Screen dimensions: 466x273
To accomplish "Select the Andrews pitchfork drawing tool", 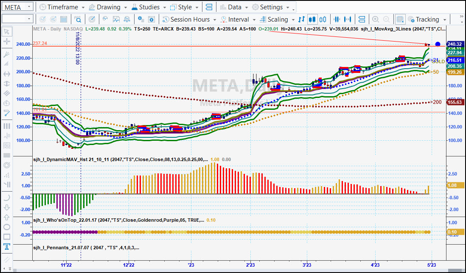I will point(6,54).
